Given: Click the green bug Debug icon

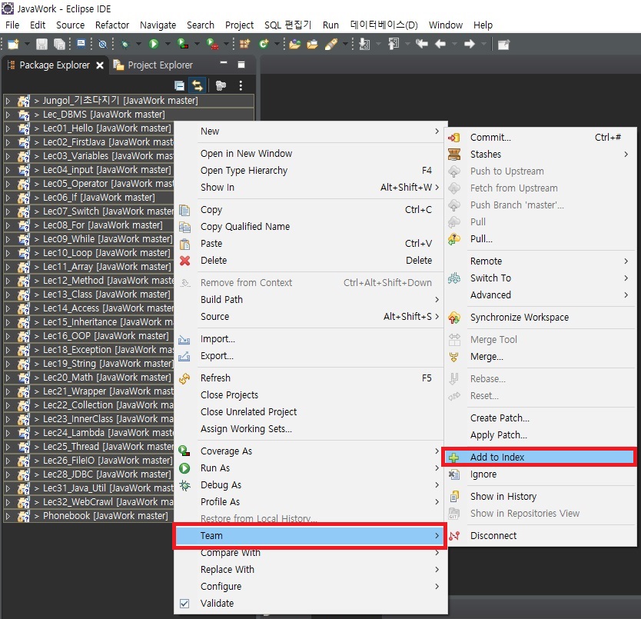Looking at the screenshot, I should pyautogui.click(x=125, y=44).
